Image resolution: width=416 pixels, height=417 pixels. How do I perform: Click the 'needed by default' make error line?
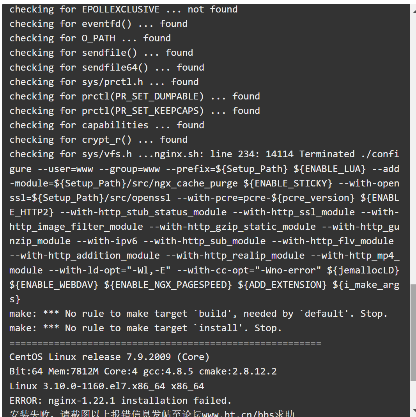198,314
